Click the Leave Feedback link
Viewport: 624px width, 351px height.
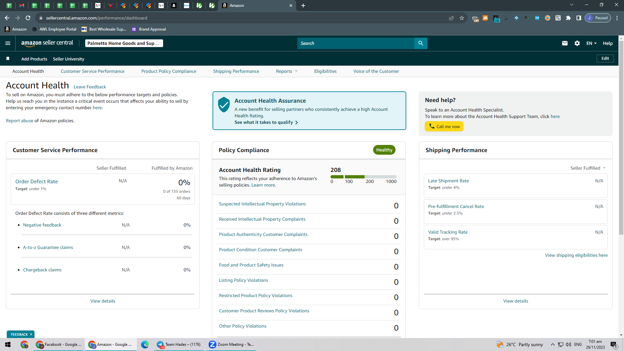[90, 87]
